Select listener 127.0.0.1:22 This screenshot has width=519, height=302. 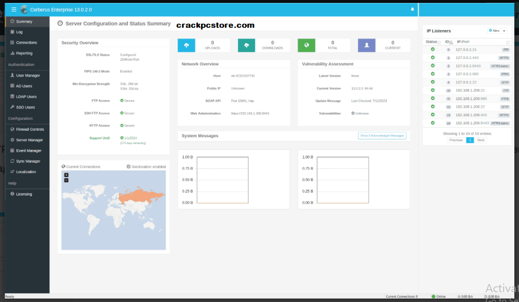[467, 82]
